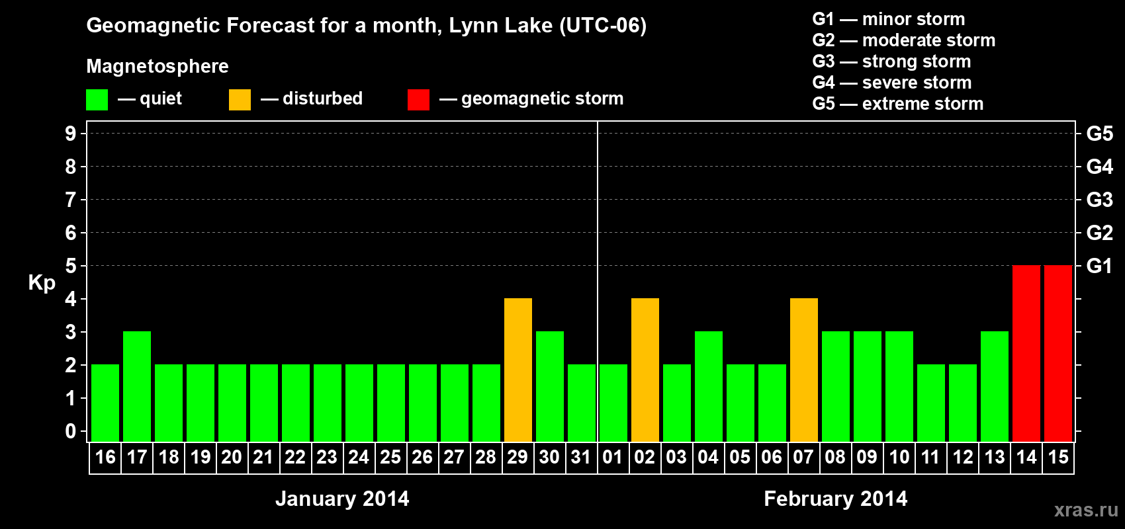This screenshot has width=1125, height=529.
Task: Click 'G2 — moderate storm' legend text
Action: [x=903, y=40]
